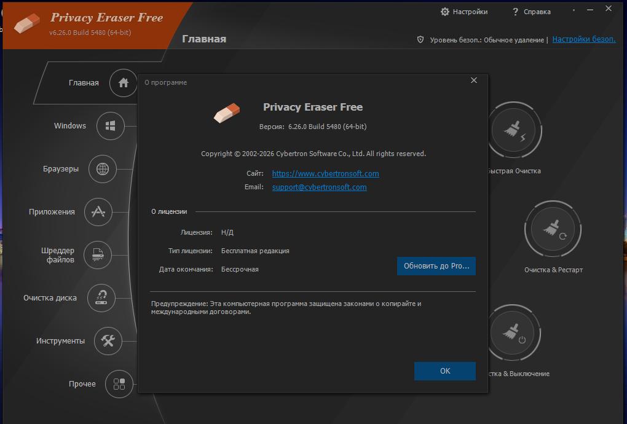Open the Настройки безоп. security link
The height and width of the screenshot is (424, 627).
583,39
